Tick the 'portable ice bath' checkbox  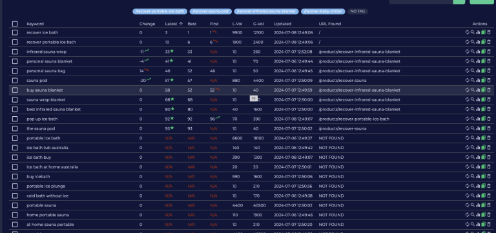coord(15,138)
